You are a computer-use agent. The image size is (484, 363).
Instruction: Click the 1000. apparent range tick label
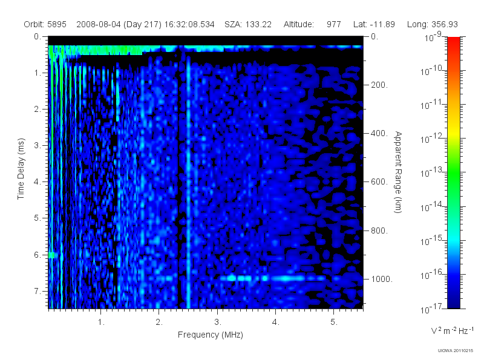382,279
